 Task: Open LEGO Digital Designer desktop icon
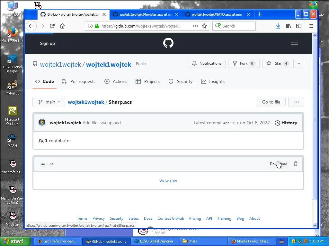click(x=12, y=64)
